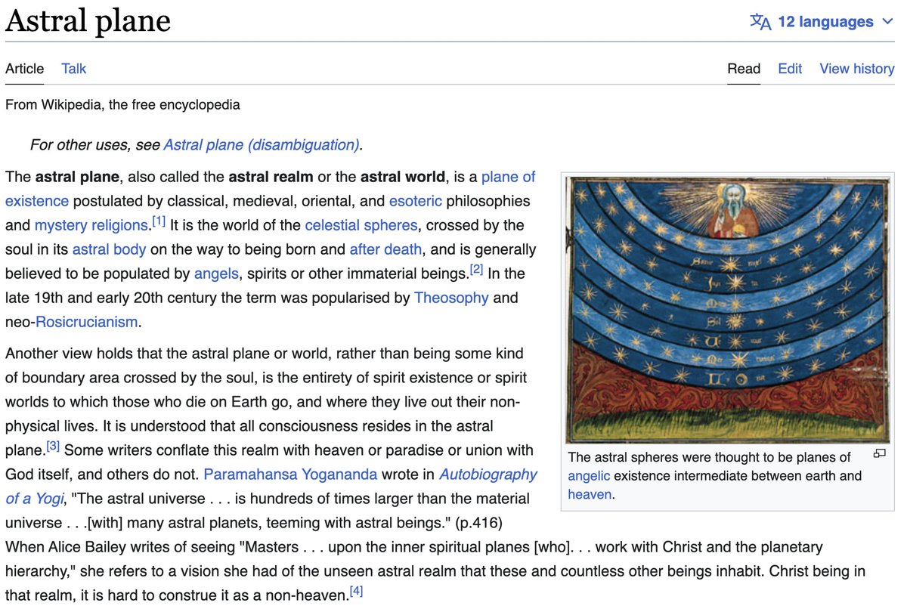Open the View history tab
Screen dimensions: 907x609
pos(857,69)
